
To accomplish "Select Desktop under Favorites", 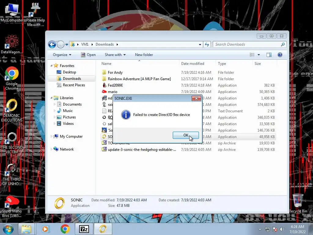I will pos(69,72).
